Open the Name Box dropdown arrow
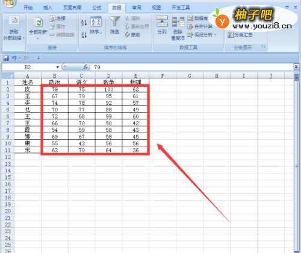The image size is (301, 253). pyautogui.click(x=58, y=67)
